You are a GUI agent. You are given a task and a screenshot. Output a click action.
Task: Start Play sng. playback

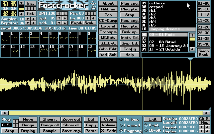pyautogui.click(x=130, y=3)
